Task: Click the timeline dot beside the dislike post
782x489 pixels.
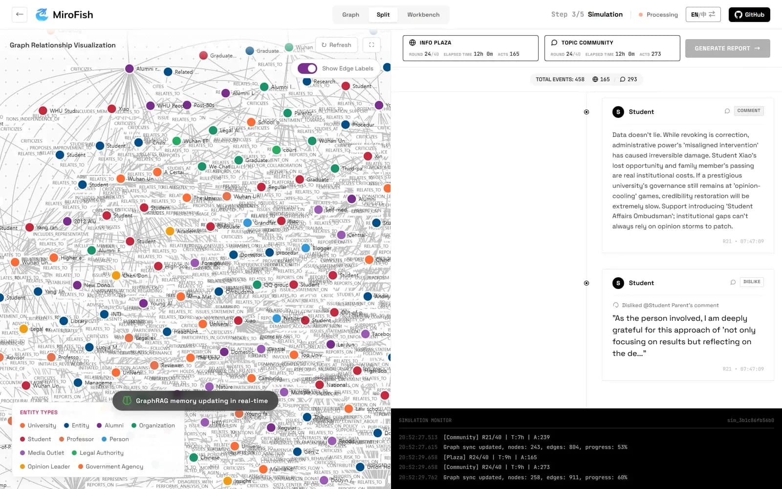Action: (x=586, y=283)
